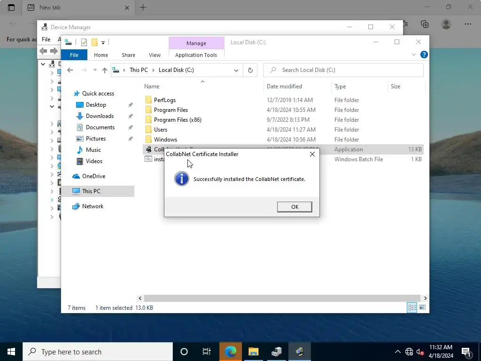The height and width of the screenshot is (361, 481).
Task: Open Videos in navigation pane
Action: coord(94,161)
